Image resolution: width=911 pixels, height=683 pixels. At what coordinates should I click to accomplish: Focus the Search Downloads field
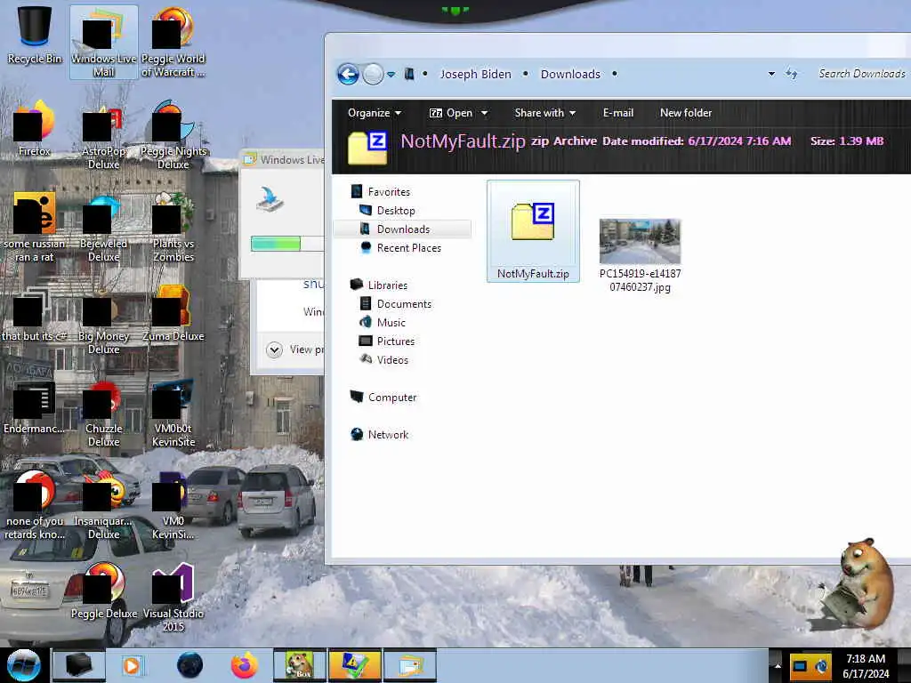[x=861, y=74]
